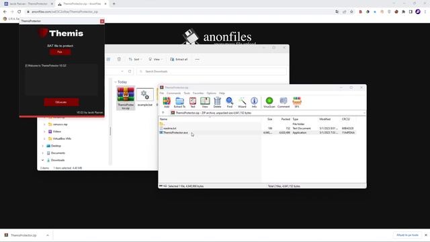Click the Pick button in Themis
This screenshot has width=430, height=242.
click(x=60, y=52)
